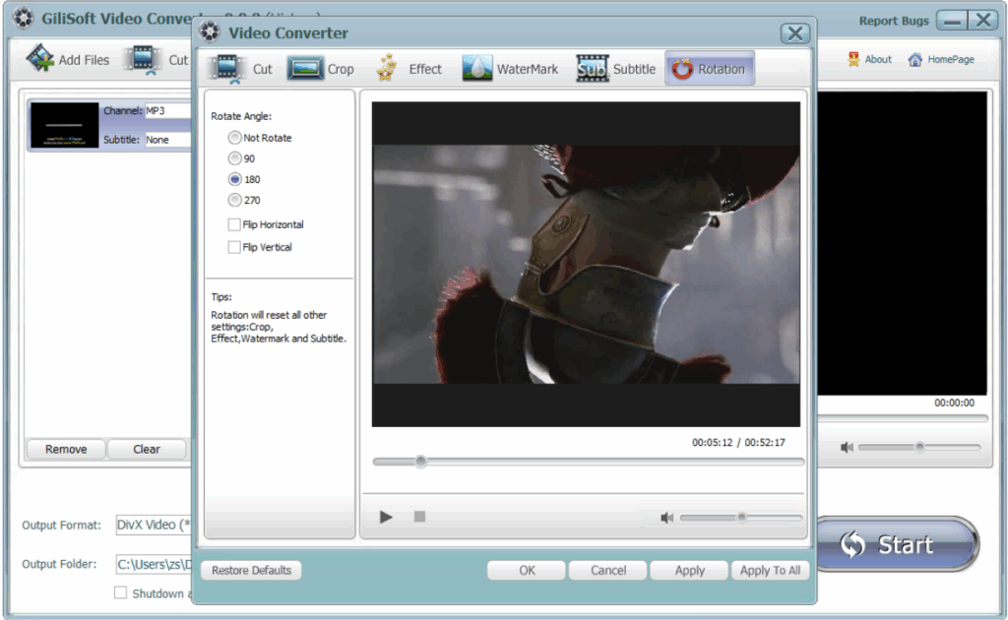Image resolution: width=1008 pixels, height=620 pixels.
Task: Click Report Bugs
Action: [894, 20]
